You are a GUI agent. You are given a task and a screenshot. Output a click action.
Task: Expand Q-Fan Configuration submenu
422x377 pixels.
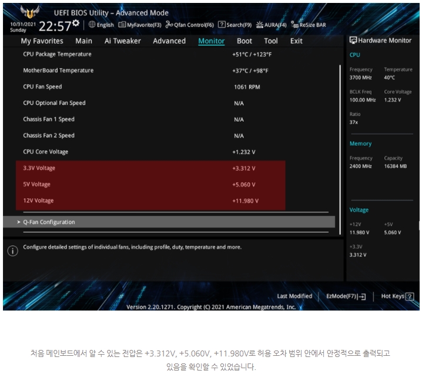pyautogui.click(x=169, y=222)
